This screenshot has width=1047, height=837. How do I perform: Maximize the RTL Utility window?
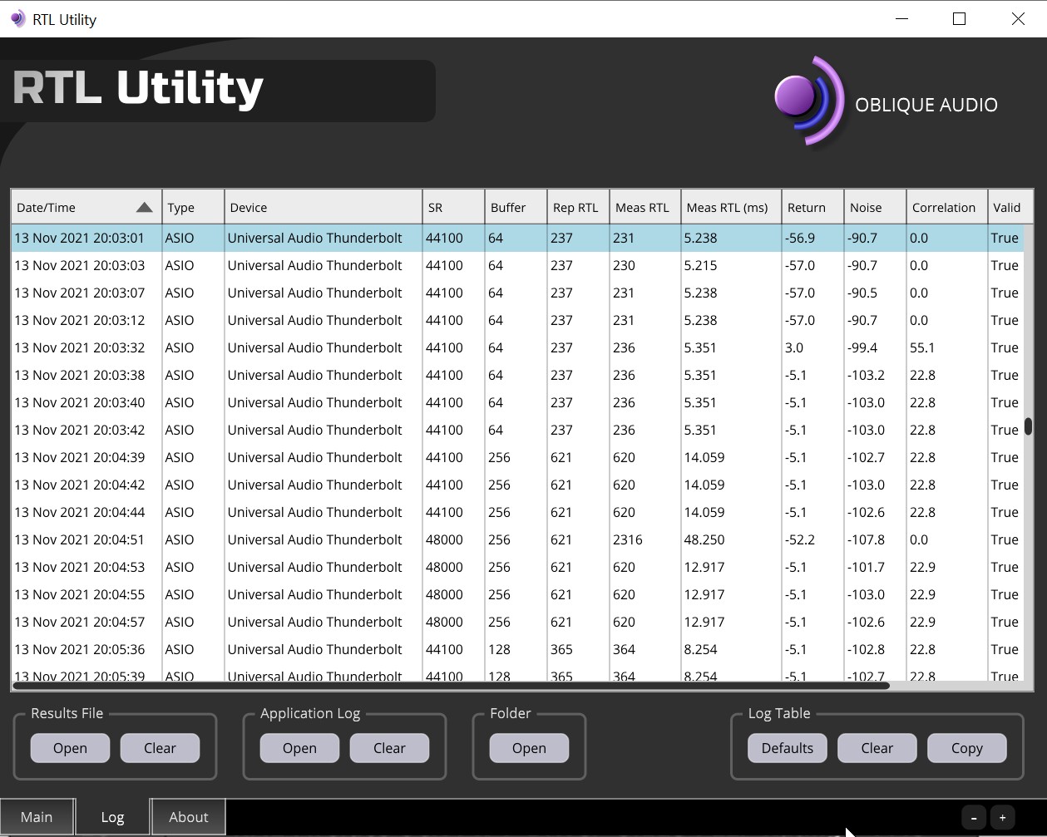coord(959,18)
